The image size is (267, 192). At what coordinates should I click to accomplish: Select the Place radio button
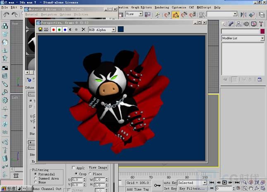point(90,173)
